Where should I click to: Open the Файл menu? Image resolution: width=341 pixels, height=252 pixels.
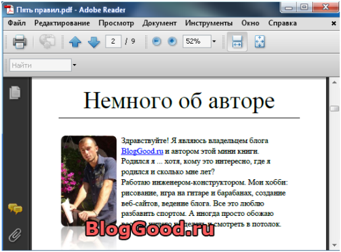(16, 23)
